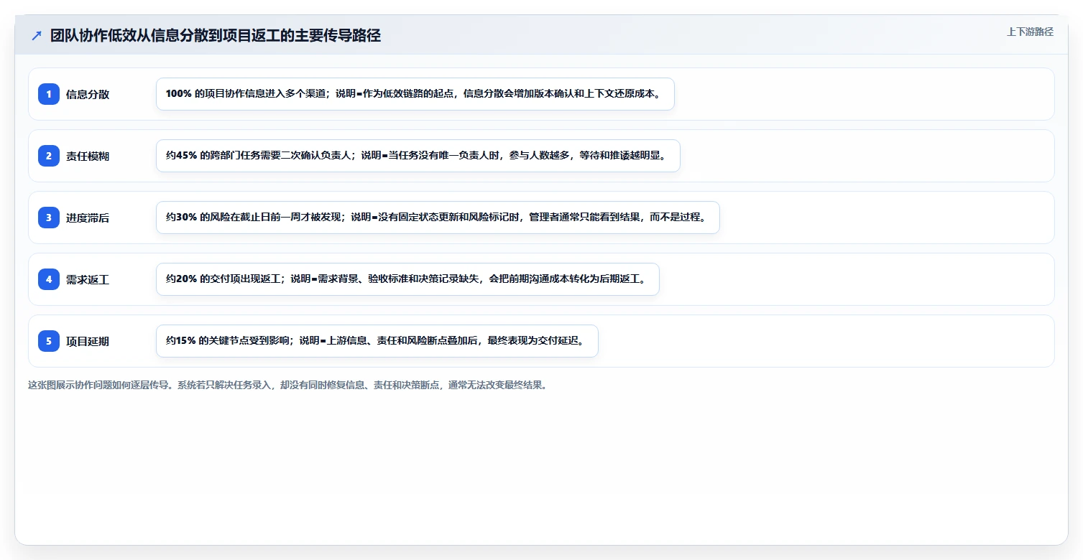
Task: Open the description box starting with 约15% 的关键节点
Action: [377, 341]
